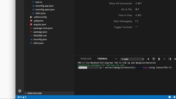Click the angular.json file icon
Image resolution: width=176 pixels, height=99 pixels.
[31, 24]
